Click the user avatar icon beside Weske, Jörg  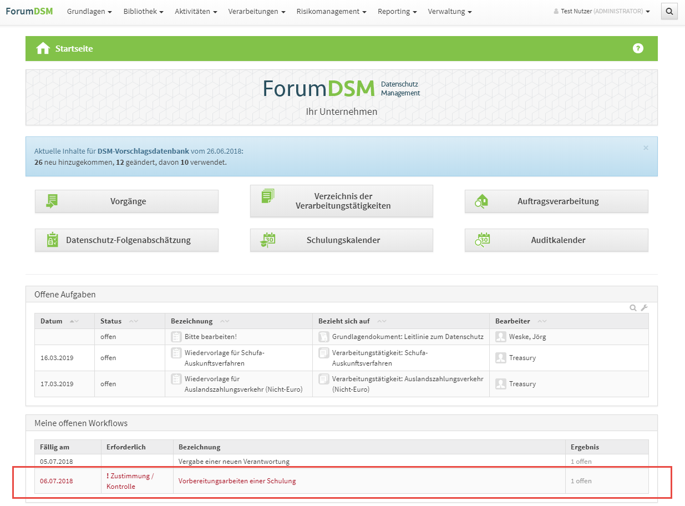tap(501, 337)
